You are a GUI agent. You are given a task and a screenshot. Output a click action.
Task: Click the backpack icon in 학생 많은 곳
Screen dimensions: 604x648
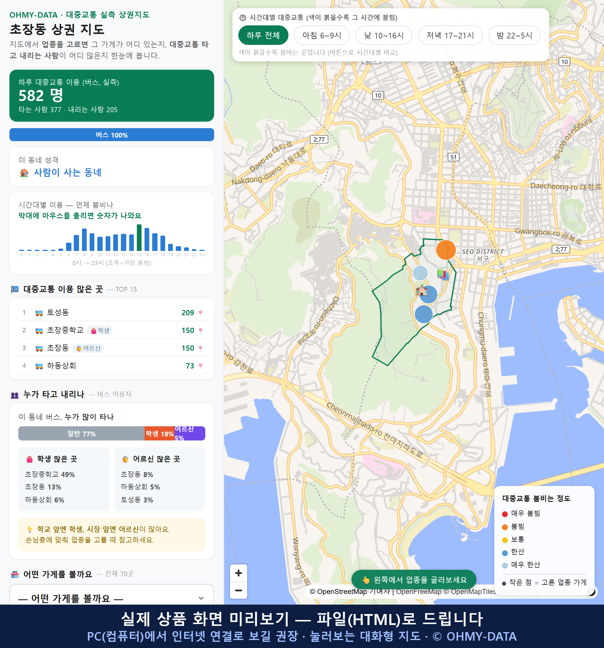coord(29,459)
